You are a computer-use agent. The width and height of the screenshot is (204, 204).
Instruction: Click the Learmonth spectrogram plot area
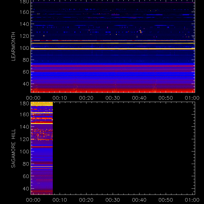click(113, 46)
